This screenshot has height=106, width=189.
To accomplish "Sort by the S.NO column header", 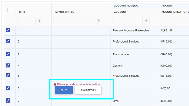I will [x=22, y=12].
